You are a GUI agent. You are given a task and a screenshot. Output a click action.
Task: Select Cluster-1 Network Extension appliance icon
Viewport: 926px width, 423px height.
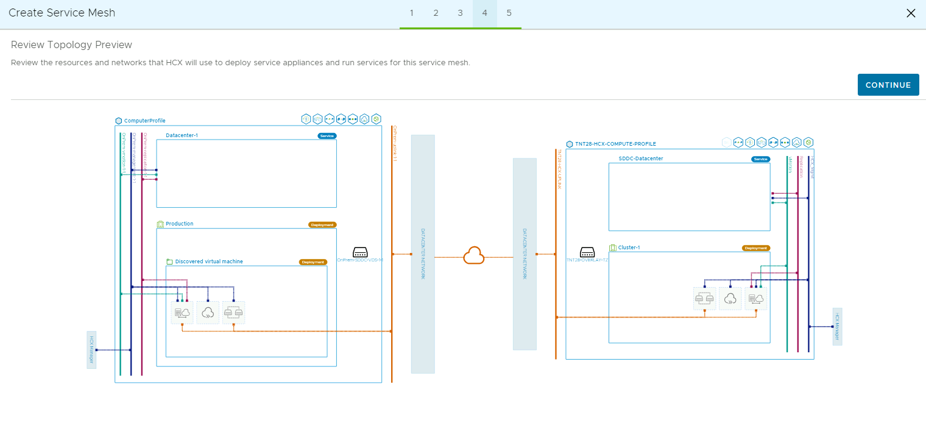pos(705,299)
